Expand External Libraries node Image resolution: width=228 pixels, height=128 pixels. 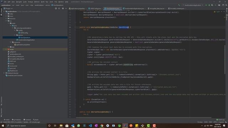tap(4, 73)
